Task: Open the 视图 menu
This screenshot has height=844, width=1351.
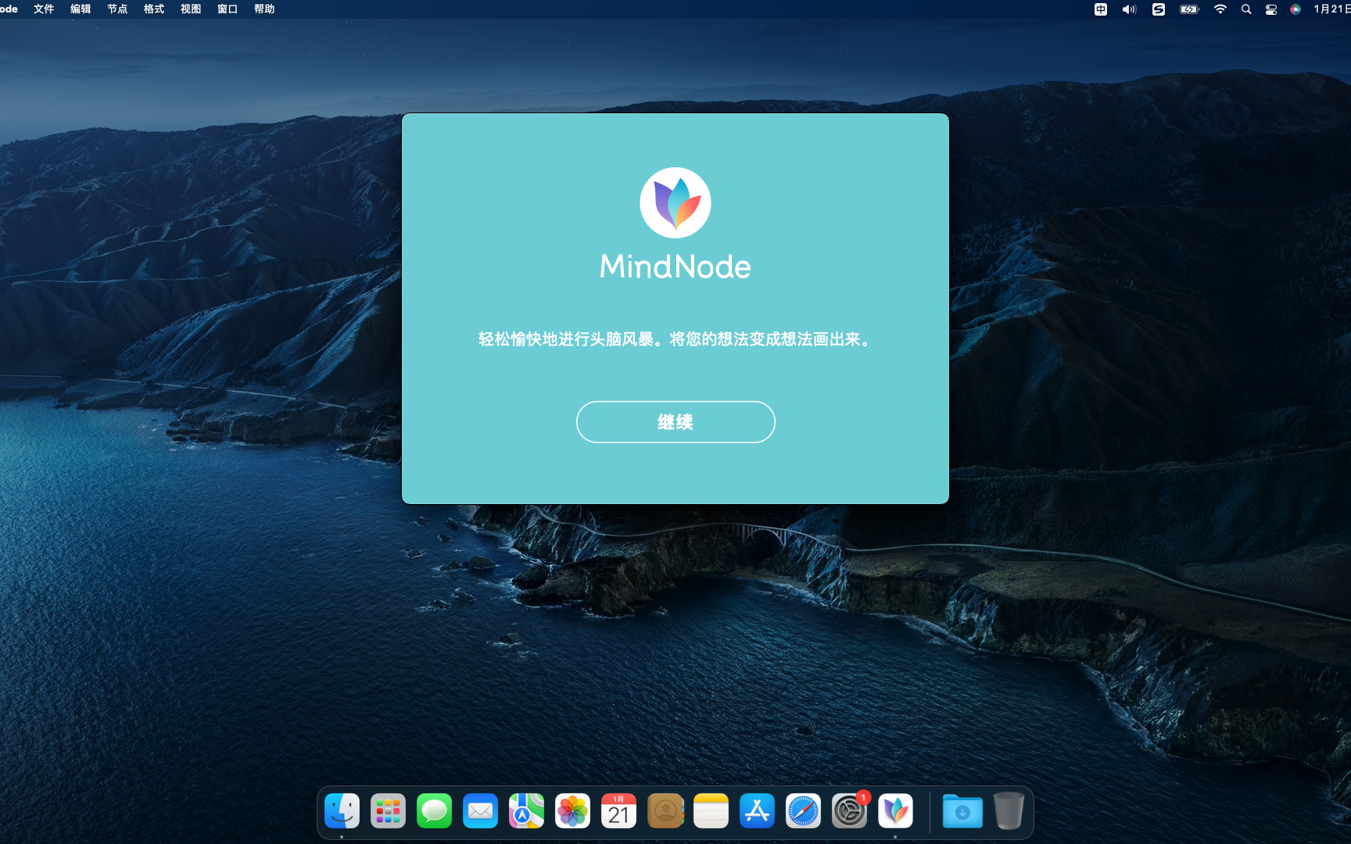Action: coord(191,9)
